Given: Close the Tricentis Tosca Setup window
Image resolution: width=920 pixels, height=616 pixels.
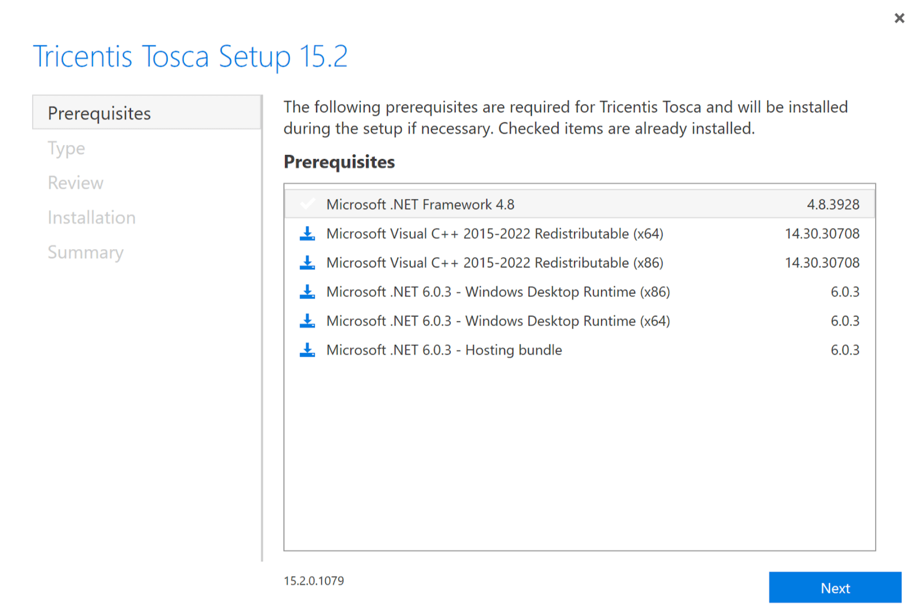Looking at the screenshot, I should [899, 18].
